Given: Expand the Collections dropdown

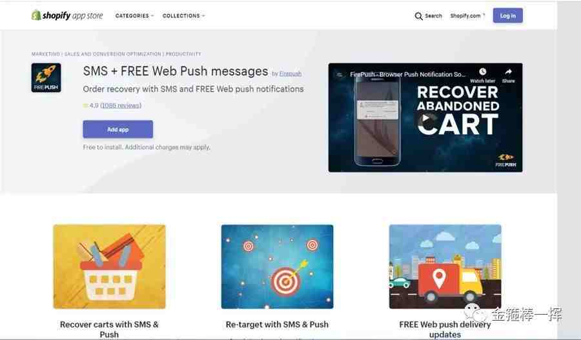Looking at the screenshot, I should click(183, 16).
